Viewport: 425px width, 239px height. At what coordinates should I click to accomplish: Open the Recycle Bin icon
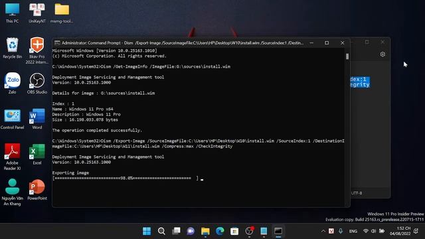pyautogui.click(x=12, y=48)
